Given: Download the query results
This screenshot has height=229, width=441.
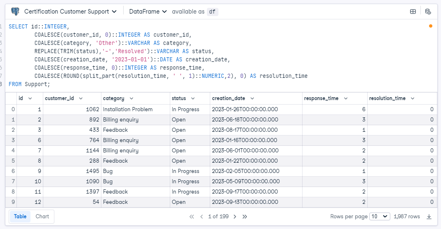Looking at the screenshot, I should (429, 217).
